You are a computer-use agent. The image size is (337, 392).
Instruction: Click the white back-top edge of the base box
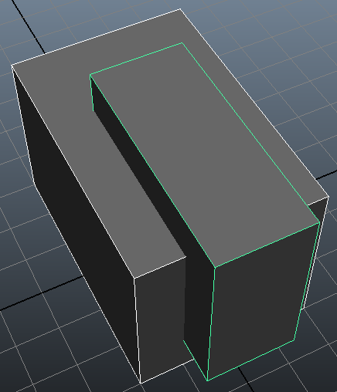(96, 38)
